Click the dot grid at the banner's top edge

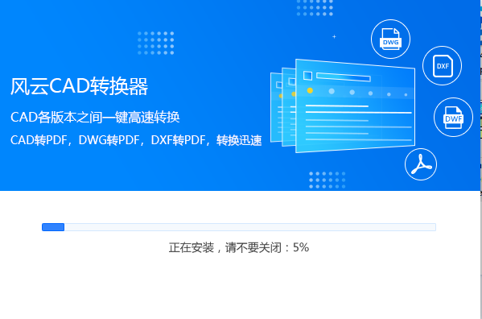click(315, 8)
